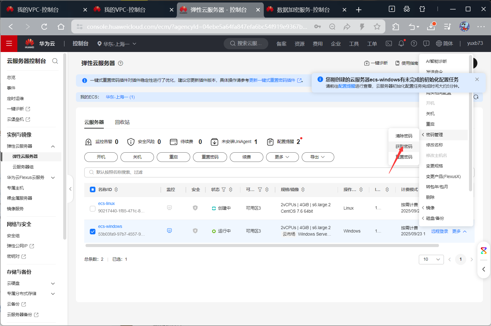The height and width of the screenshot is (326, 491).
Task: Open browser downloads icon
Action: click(x=431, y=27)
